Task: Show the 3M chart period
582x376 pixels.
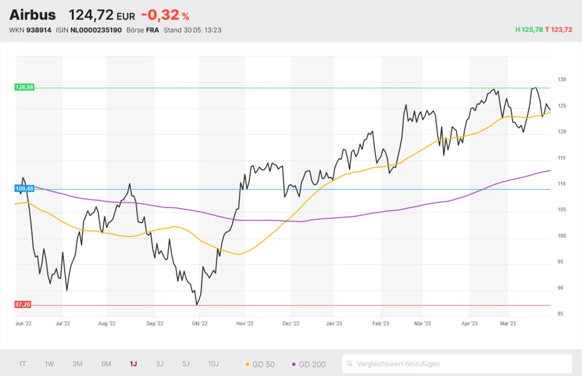Action: (x=77, y=364)
